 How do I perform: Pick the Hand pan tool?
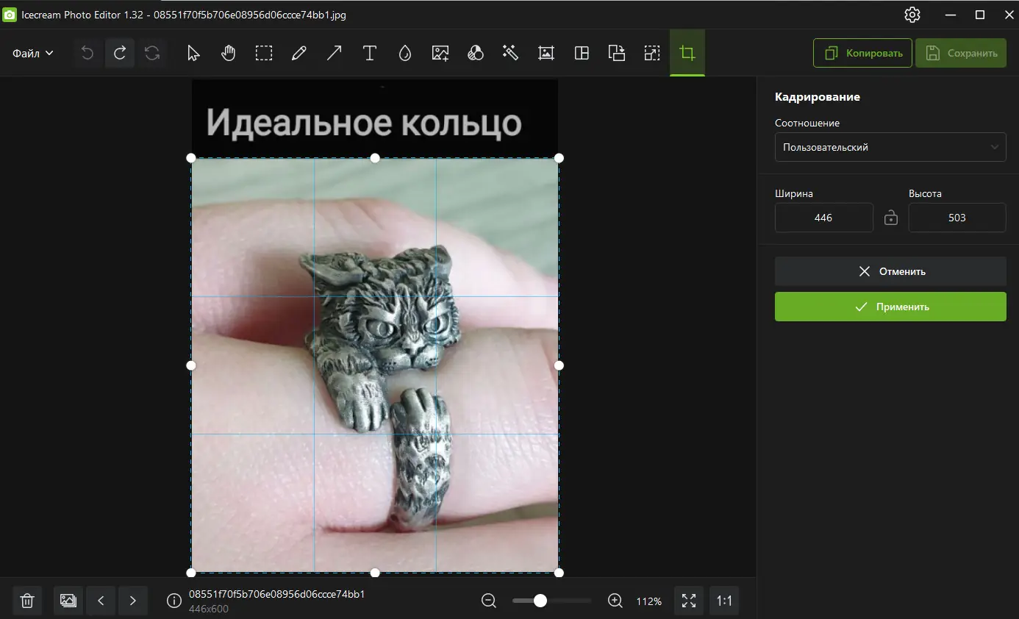point(228,52)
